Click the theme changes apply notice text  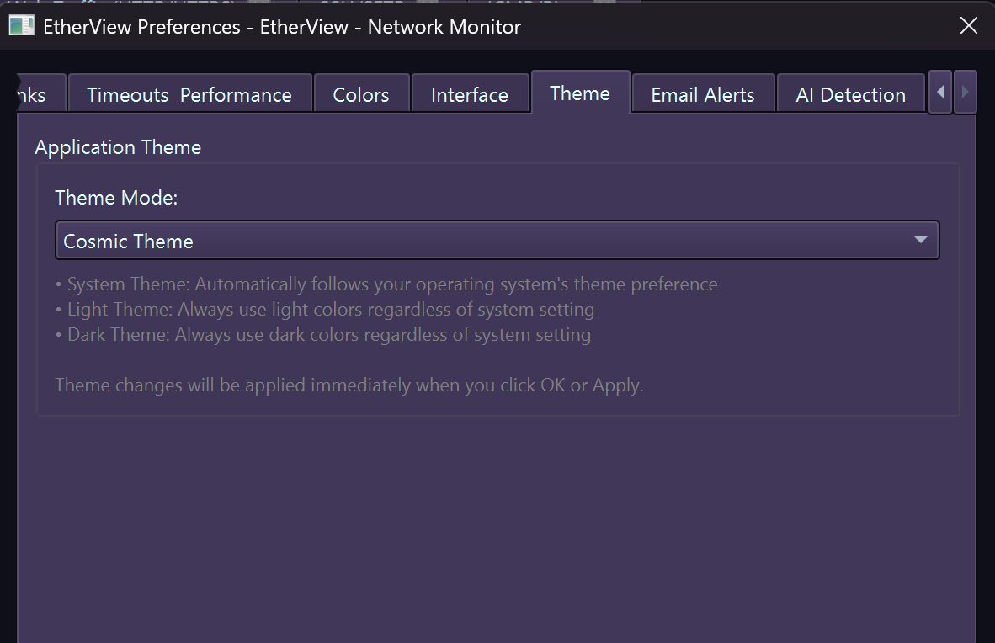tap(349, 385)
